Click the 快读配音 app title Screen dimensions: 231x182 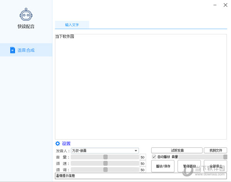pos(26,27)
